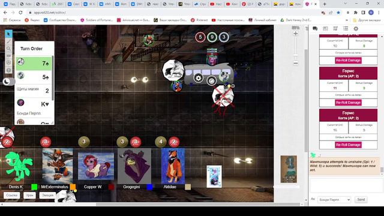
Task: Open new browser tab with plus
Action: click(325, 4)
